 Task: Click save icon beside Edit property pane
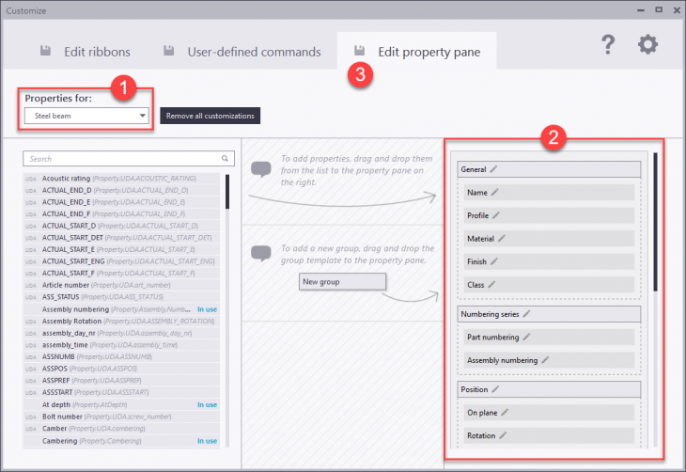pos(360,51)
